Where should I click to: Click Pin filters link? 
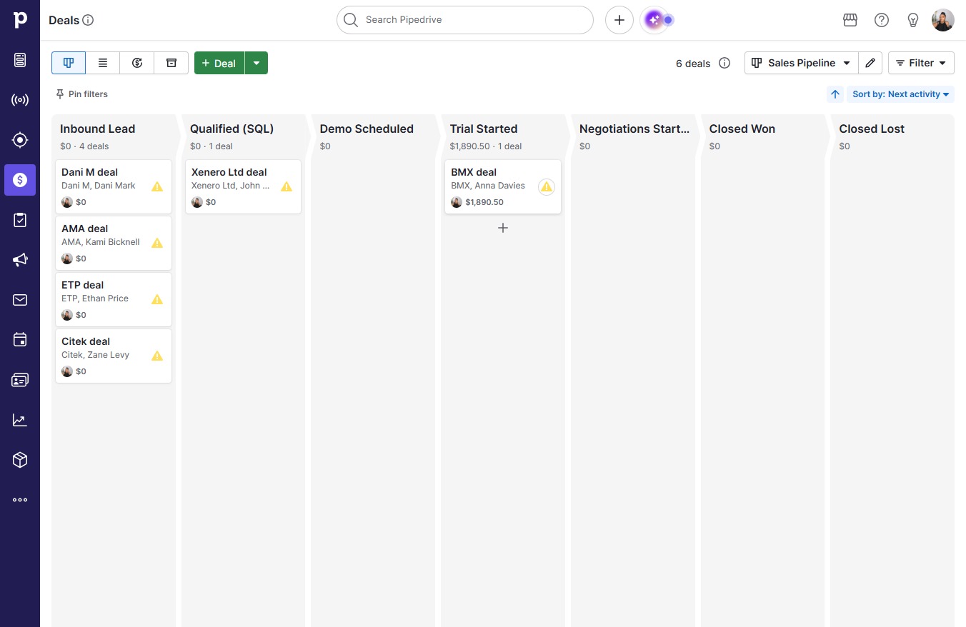[x=81, y=94]
